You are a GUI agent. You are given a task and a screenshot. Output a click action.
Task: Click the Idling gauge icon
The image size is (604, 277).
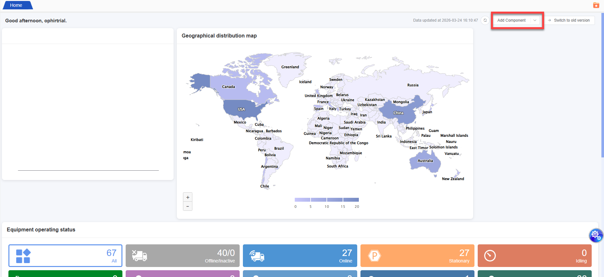490,256
